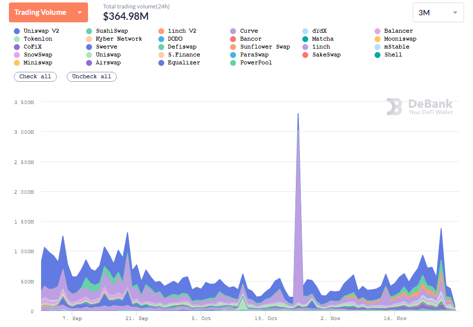
Task: Click the '3 500M' y-axis label
Action: [24, 103]
